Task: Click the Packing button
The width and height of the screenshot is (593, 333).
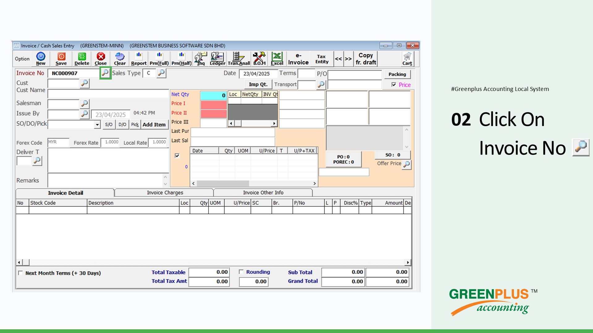Action: [x=397, y=74]
